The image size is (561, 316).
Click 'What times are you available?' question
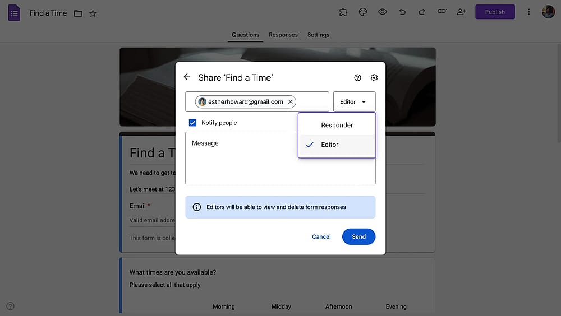(x=173, y=272)
